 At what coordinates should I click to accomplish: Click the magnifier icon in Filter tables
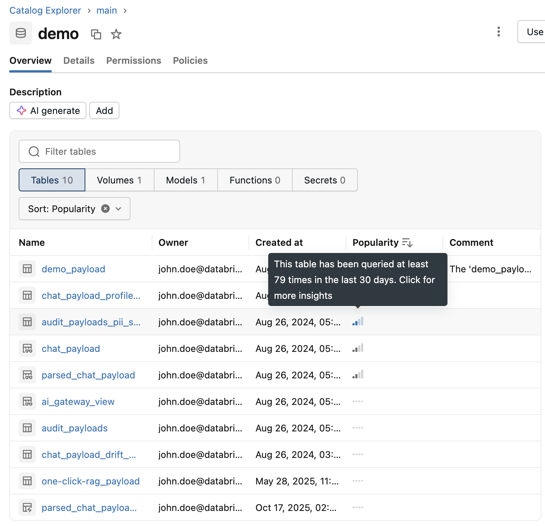coord(34,152)
